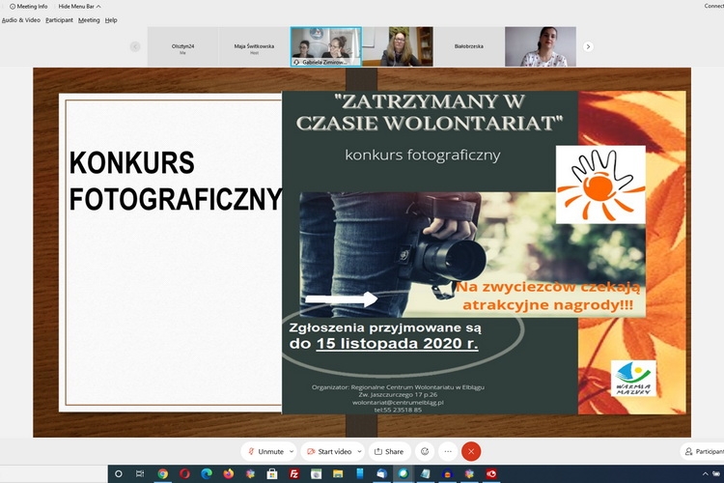Open the reactions smiley icon
724x483 pixels.
424,451
